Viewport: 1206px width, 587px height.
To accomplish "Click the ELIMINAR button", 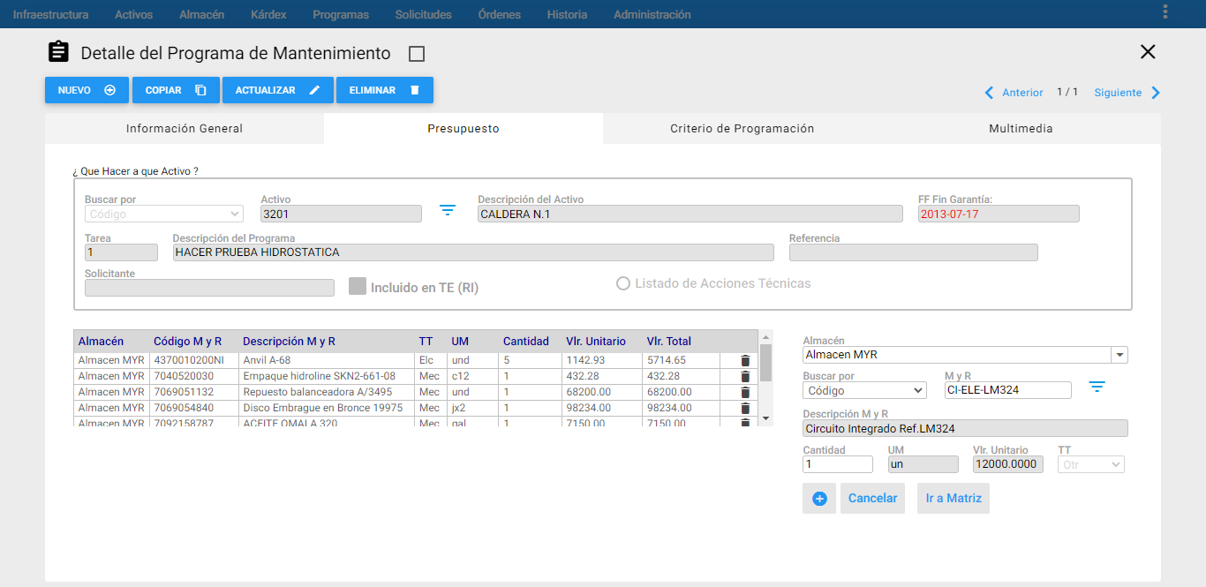I will (x=385, y=90).
